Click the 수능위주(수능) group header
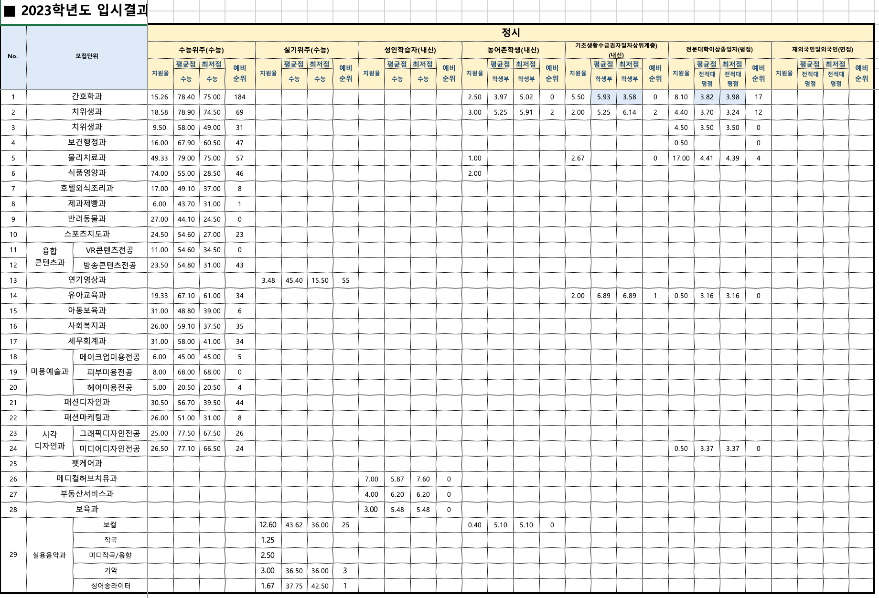This screenshot has height=598, width=879. click(x=201, y=50)
